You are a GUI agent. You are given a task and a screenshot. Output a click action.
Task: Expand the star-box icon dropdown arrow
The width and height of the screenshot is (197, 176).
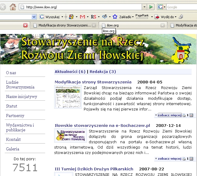coord(77,17)
